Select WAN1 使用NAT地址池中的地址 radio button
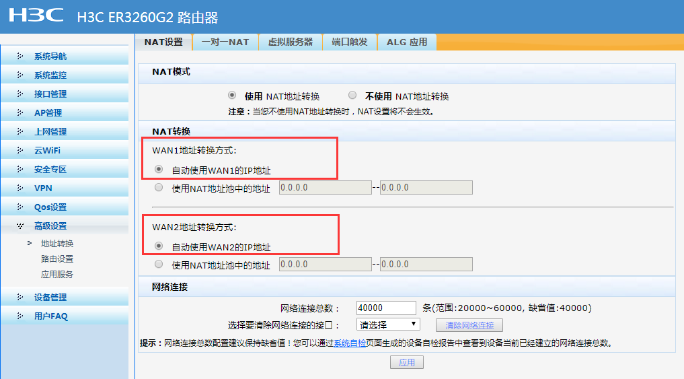Viewport: 684px width, 379px height. 159,187
